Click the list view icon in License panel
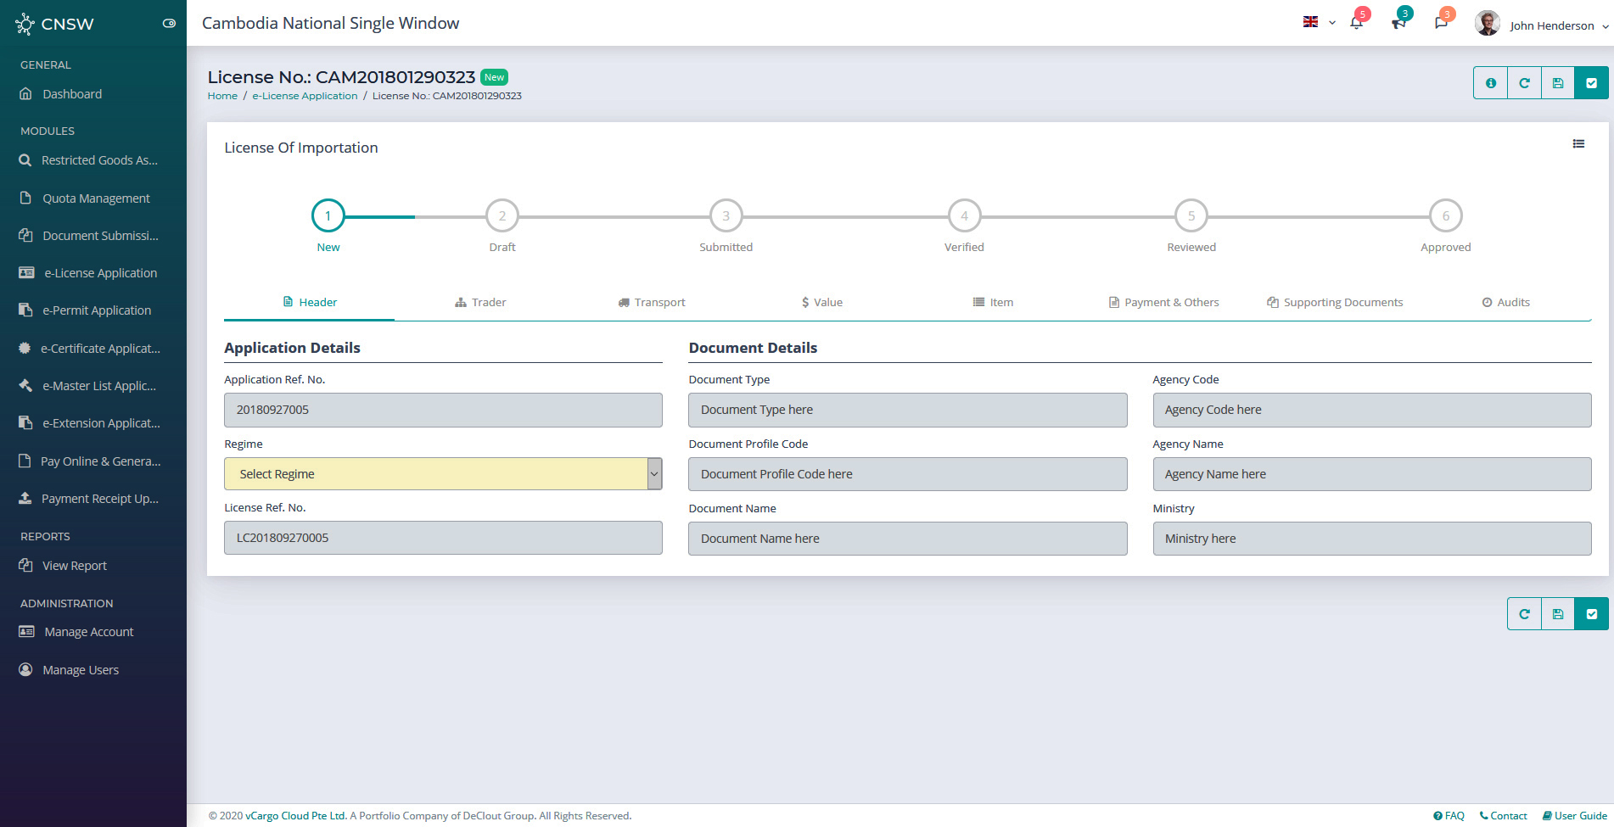This screenshot has height=827, width=1614. coord(1578,144)
